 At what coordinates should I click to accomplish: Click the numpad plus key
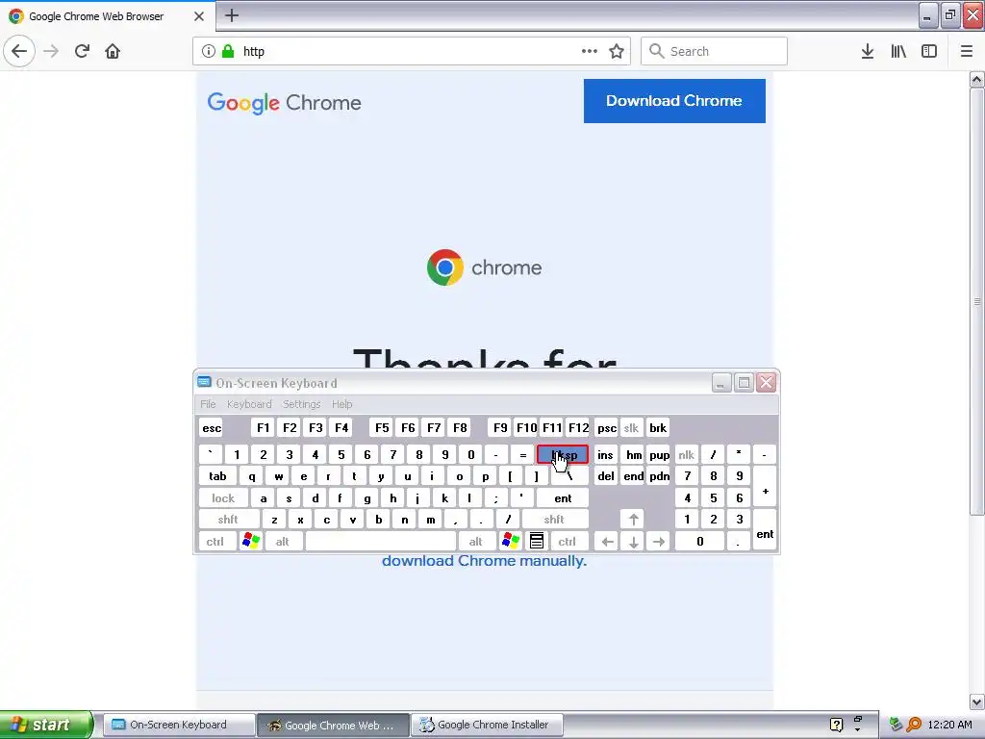pyautogui.click(x=765, y=487)
